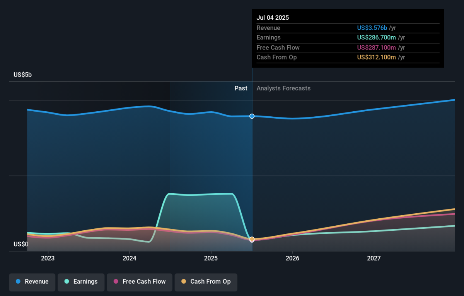Image resolution: width=464 pixels, height=296 pixels.
Task: Click the 2023 x-axis label
Action: (x=48, y=258)
